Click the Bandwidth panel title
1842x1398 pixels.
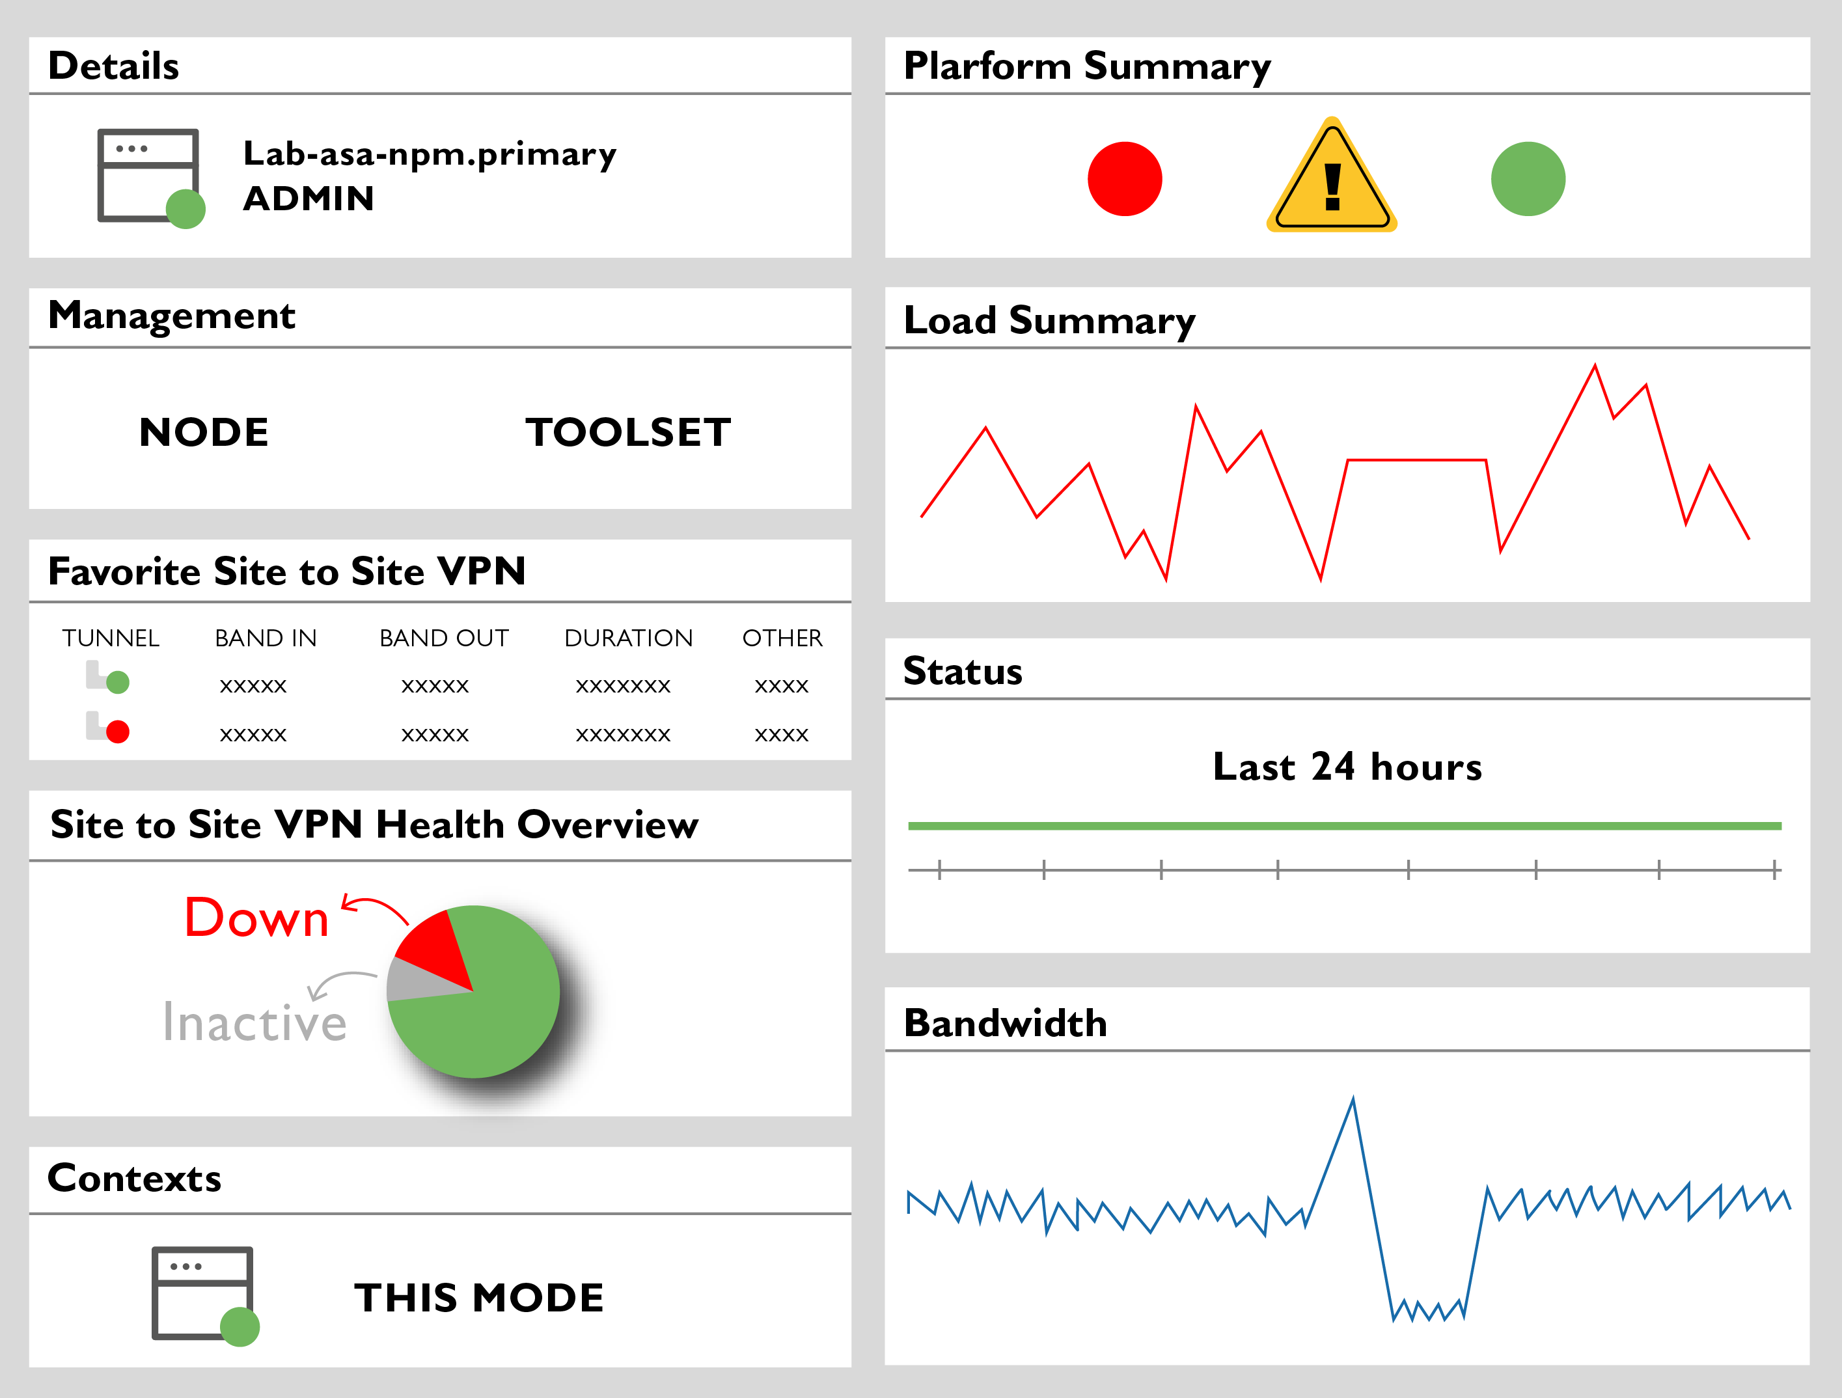[x=1005, y=1022]
